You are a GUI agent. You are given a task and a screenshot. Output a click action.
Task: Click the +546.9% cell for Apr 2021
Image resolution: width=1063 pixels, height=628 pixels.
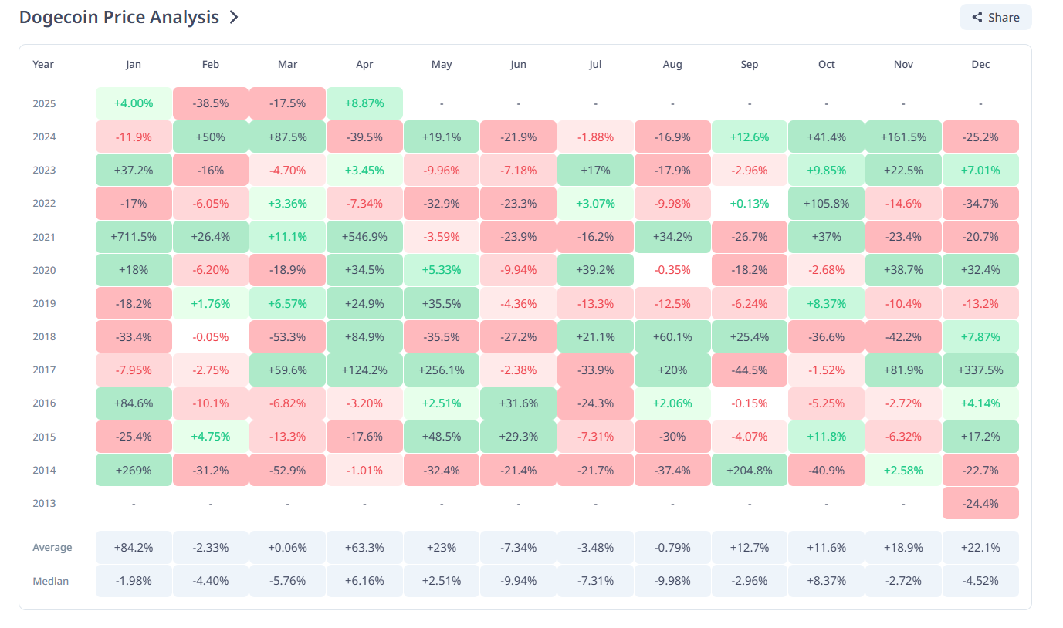click(x=364, y=237)
